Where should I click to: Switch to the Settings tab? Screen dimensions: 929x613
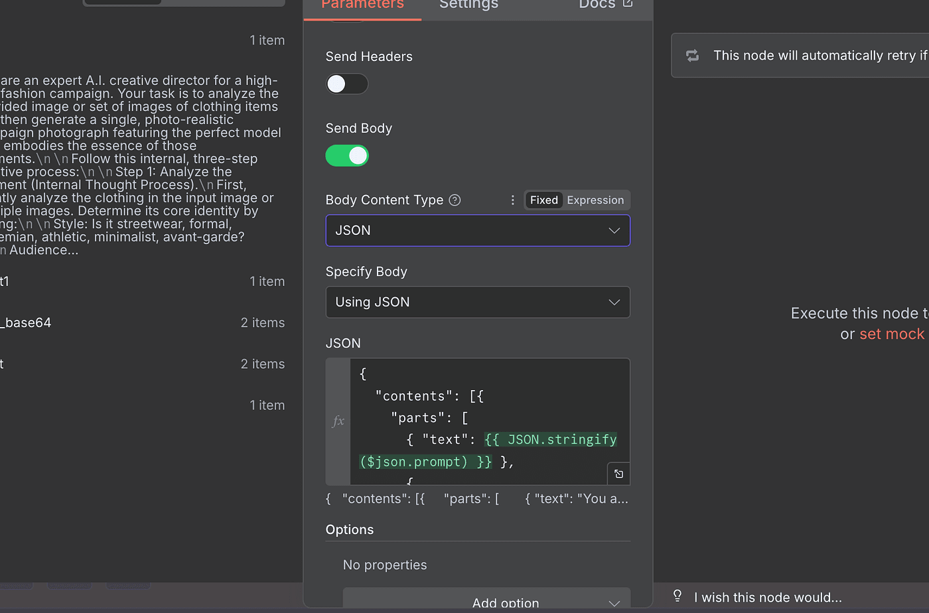tap(468, 5)
